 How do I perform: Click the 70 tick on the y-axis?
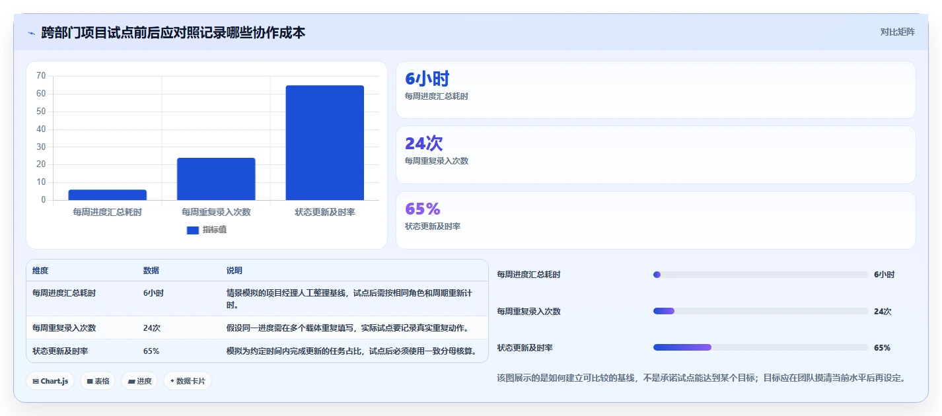pos(41,76)
